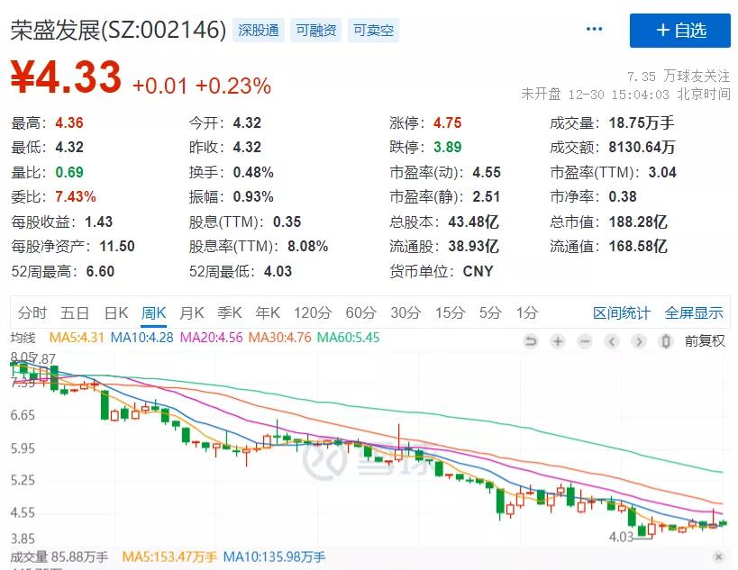Zoom in on the chart with the plus icon
This screenshot has height=570, width=738.
[558, 342]
